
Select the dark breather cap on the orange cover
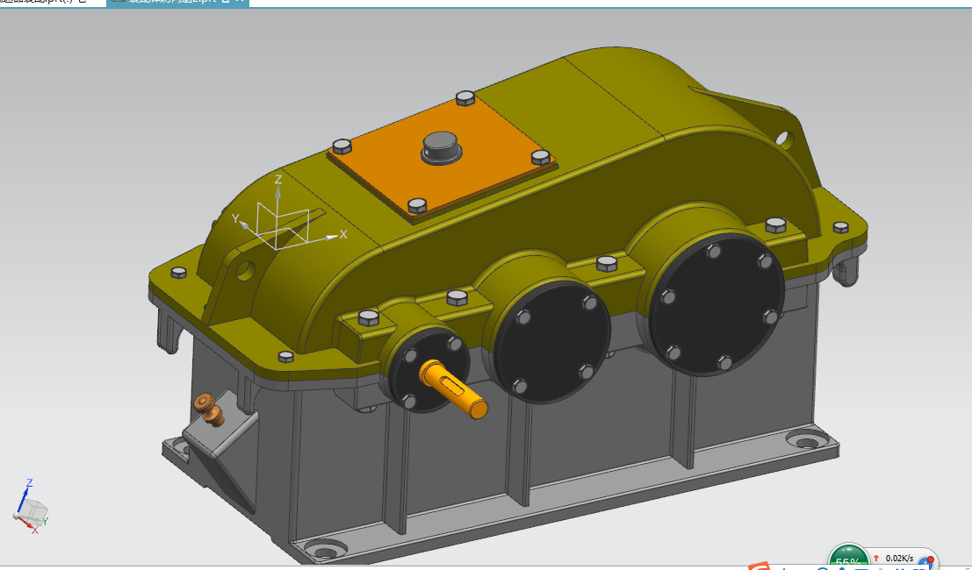pyautogui.click(x=442, y=147)
